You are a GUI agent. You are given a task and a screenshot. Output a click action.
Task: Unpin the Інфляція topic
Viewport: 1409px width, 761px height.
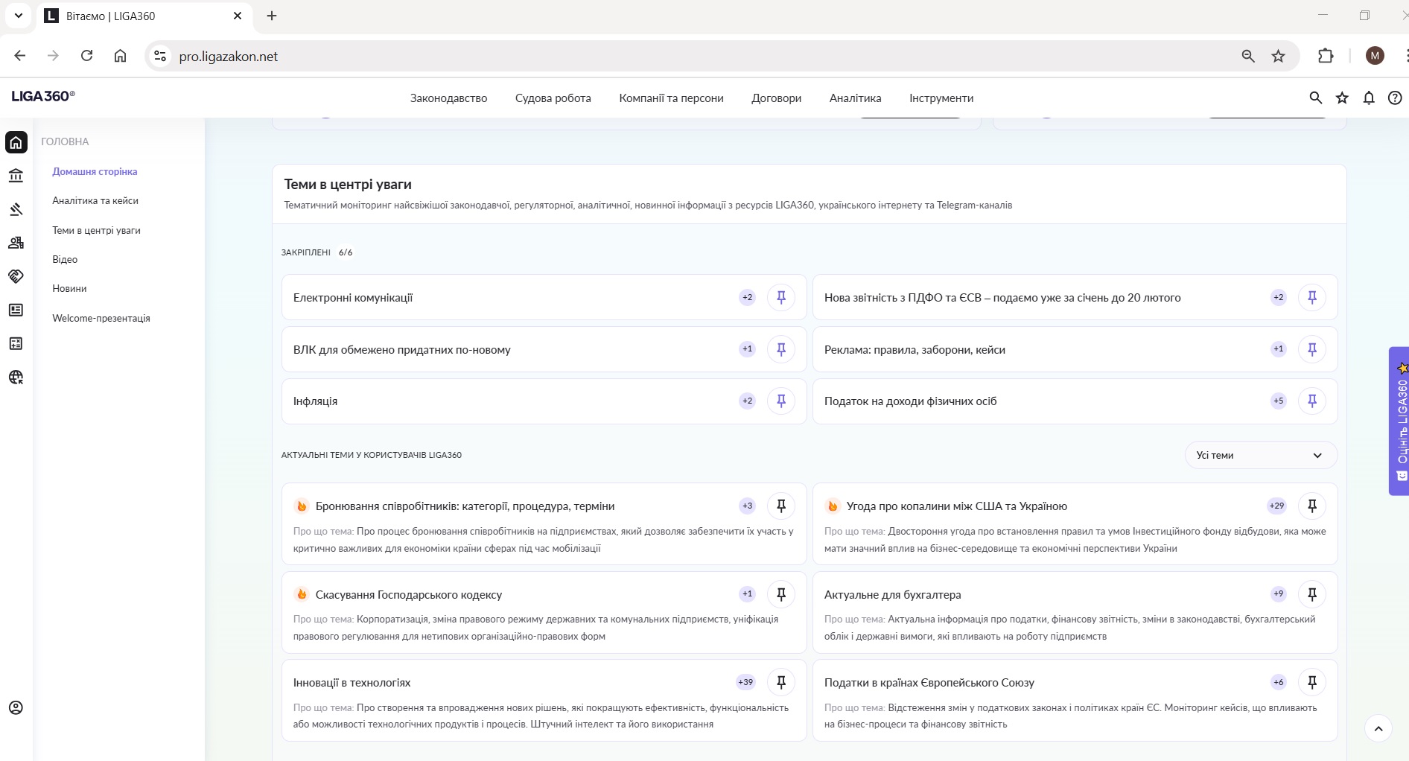[780, 401]
